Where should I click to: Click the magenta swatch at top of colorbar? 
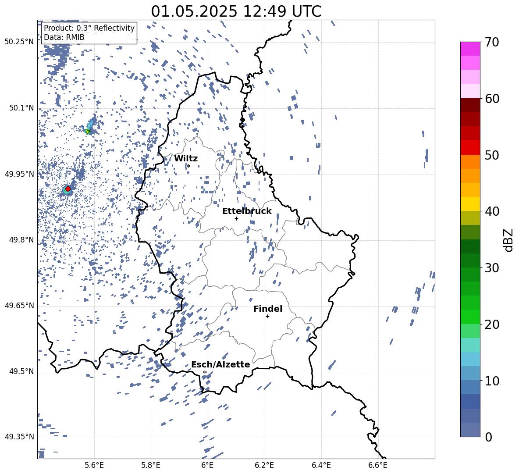point(470,49)
